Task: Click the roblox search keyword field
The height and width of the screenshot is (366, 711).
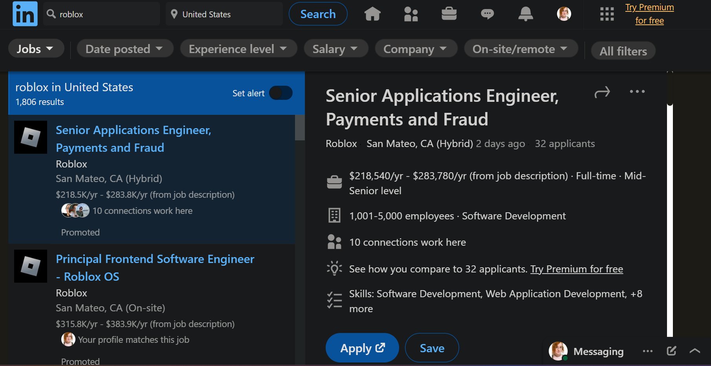Action: tap(102, 14)
